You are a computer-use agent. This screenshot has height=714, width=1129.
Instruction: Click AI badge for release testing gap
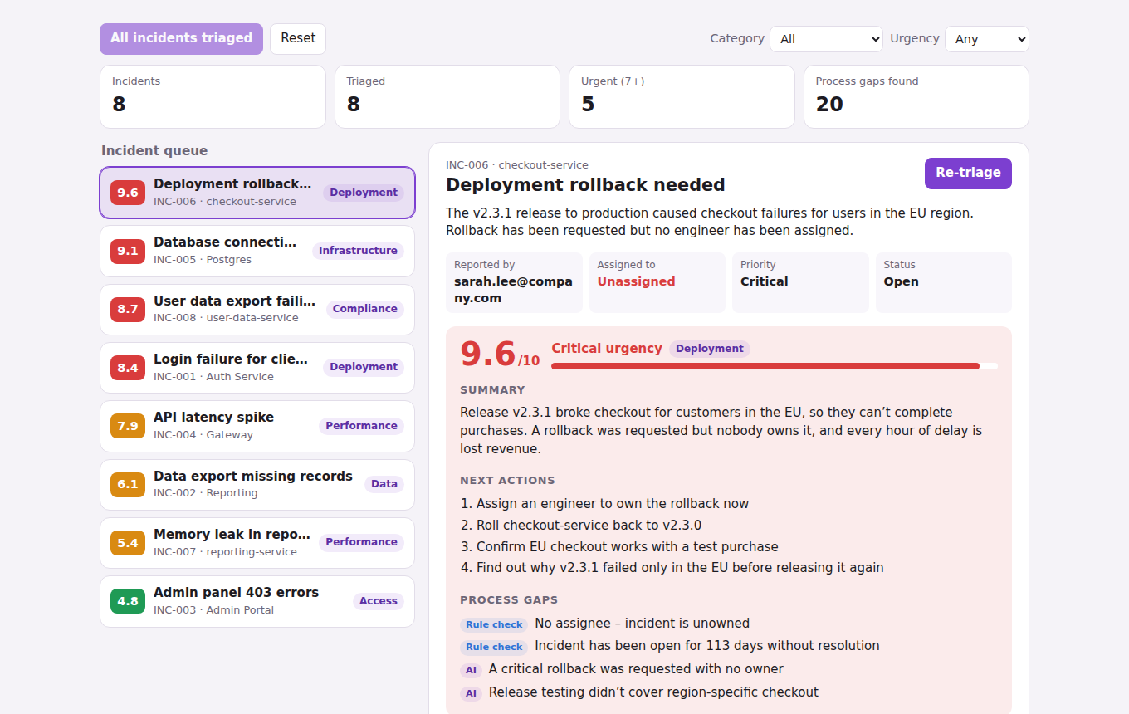tap(471, 693)
